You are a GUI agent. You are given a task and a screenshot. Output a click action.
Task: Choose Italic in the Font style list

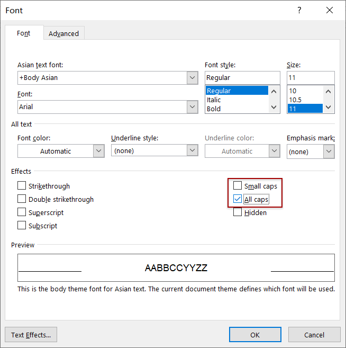coord(214,100)
